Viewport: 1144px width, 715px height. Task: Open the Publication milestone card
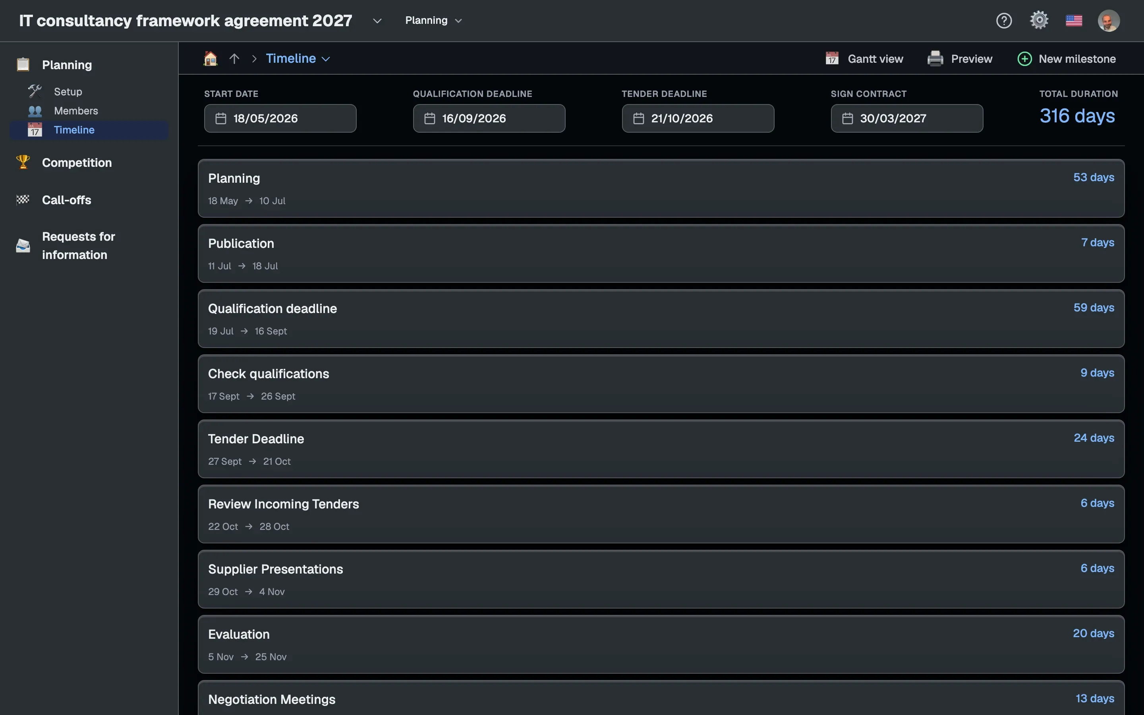[x=661, y=253]
